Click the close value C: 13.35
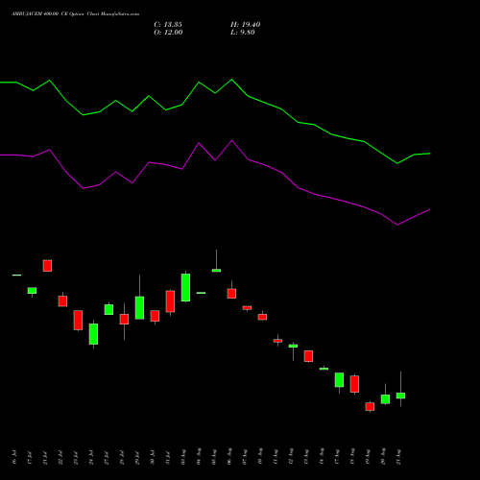 [168, 25]
